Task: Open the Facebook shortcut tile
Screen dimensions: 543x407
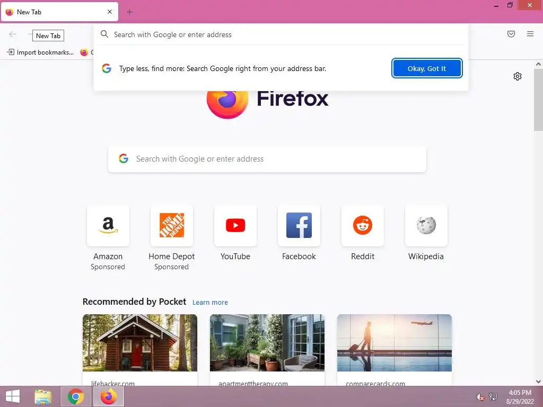Action: pos(299,226)
